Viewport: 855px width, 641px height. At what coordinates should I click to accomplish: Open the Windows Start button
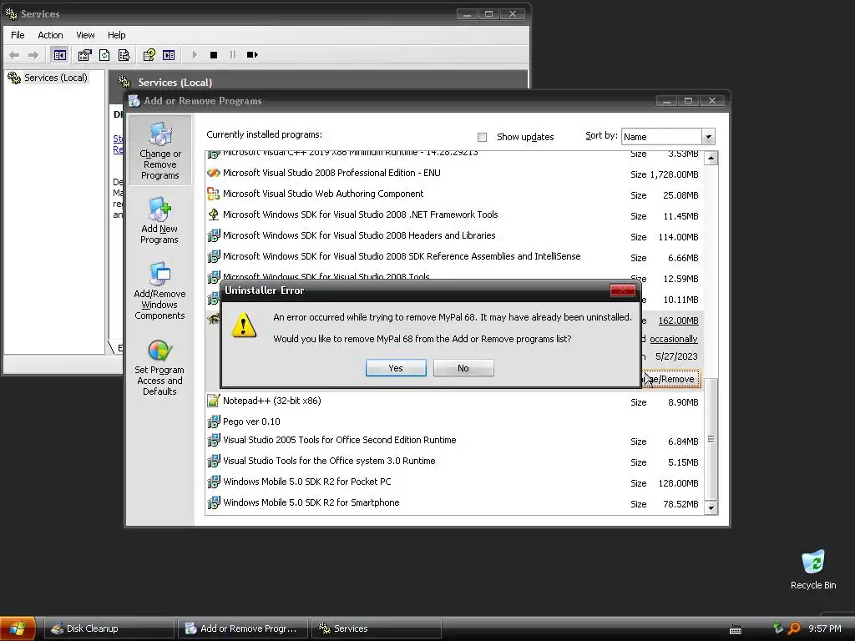[x=18, y=628]
